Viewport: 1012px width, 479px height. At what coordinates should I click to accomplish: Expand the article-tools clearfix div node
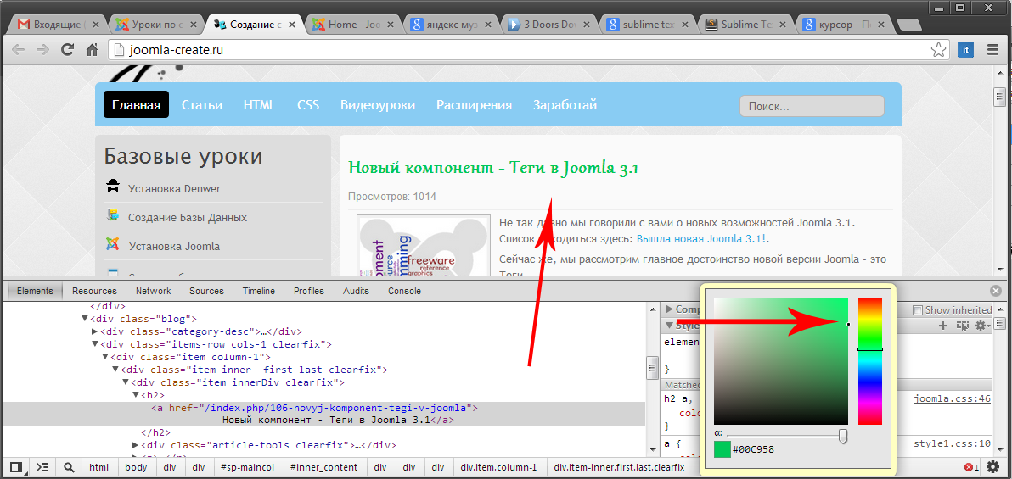136,445
